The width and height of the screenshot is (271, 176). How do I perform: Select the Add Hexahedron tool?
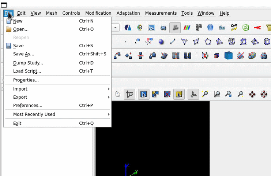click(231, 41)
